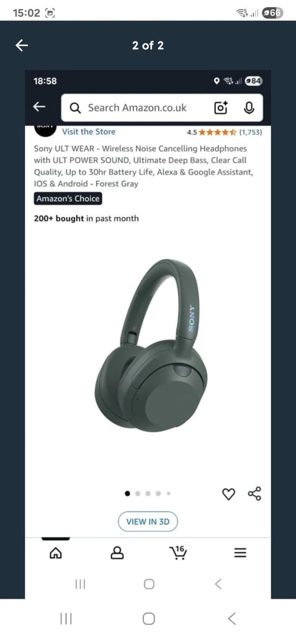The height and width of the screenshot is (636, 296).
Task: Open the 1,753 ratings link
Action: coord(251,132)
